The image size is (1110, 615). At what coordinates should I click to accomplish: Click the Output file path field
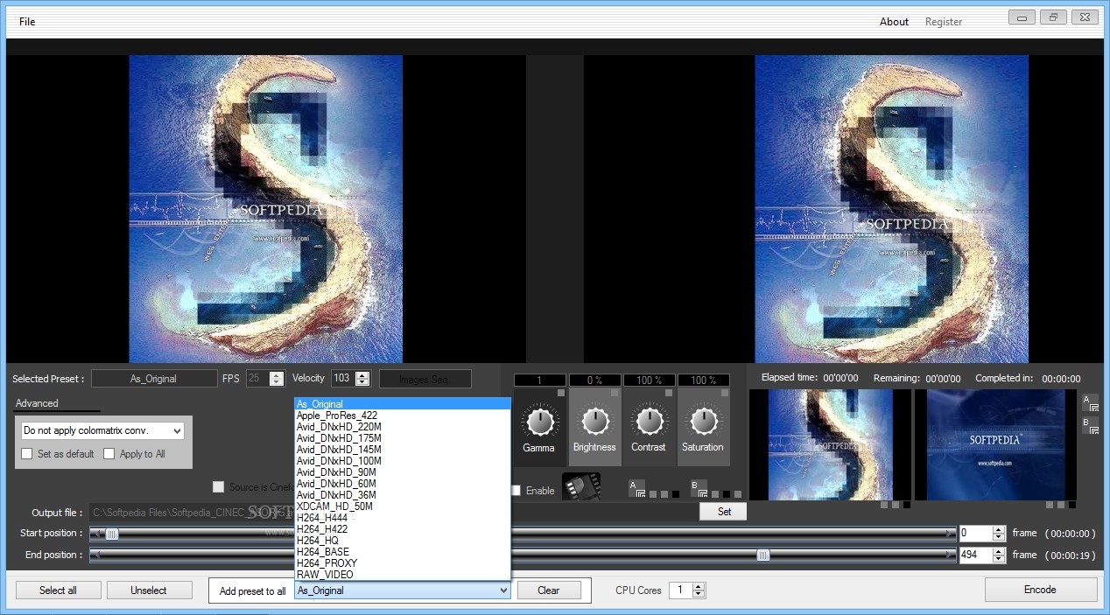pos(393,512)
